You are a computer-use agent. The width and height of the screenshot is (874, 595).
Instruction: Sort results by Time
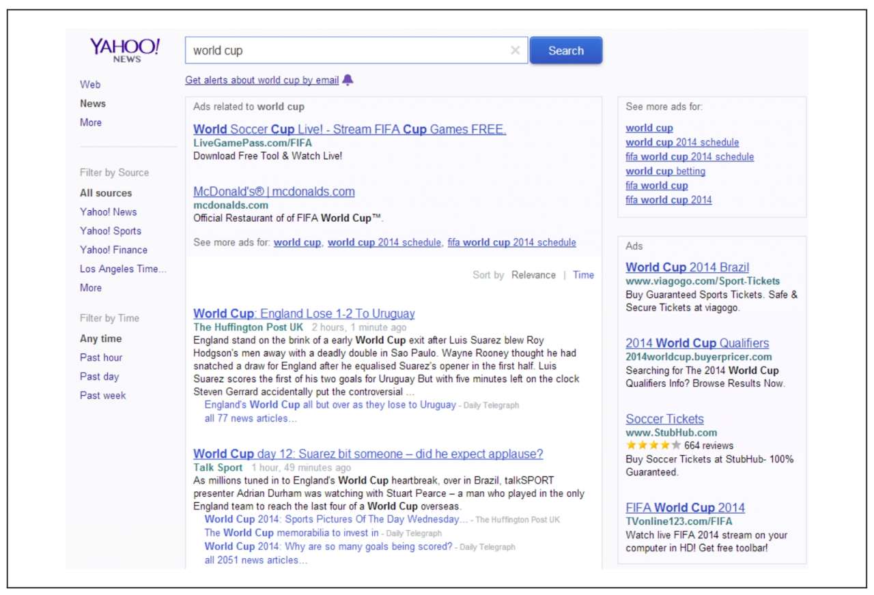pyautogui.click(x=583, y=275)
